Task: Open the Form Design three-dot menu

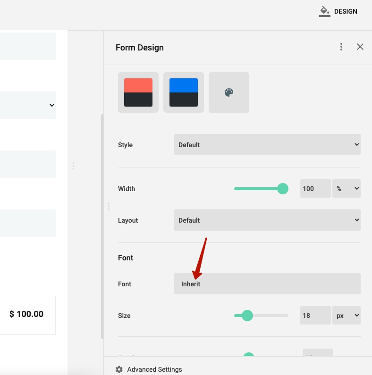Action: pyautogui.click(x=341, y=47)
